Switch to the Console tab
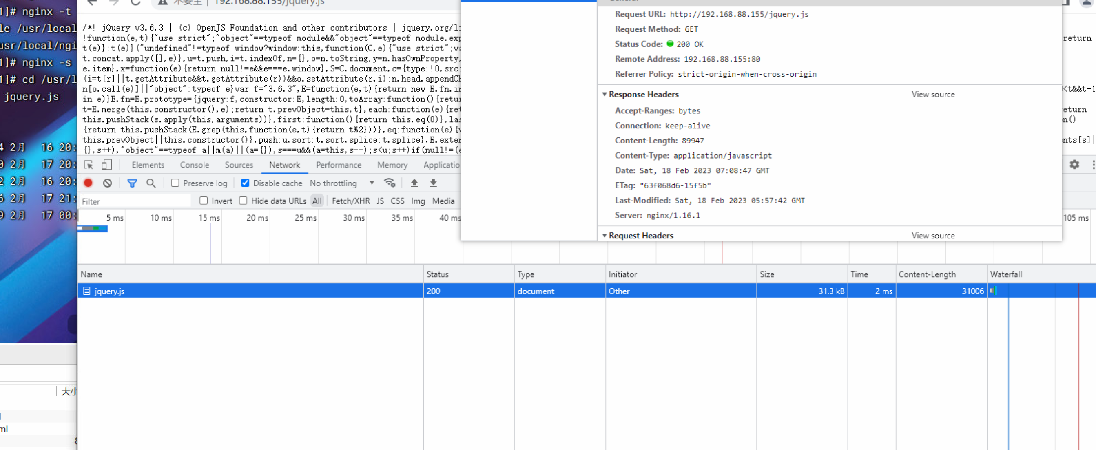The height and width of the screenshot is (450, 1096). pos(194,165)
